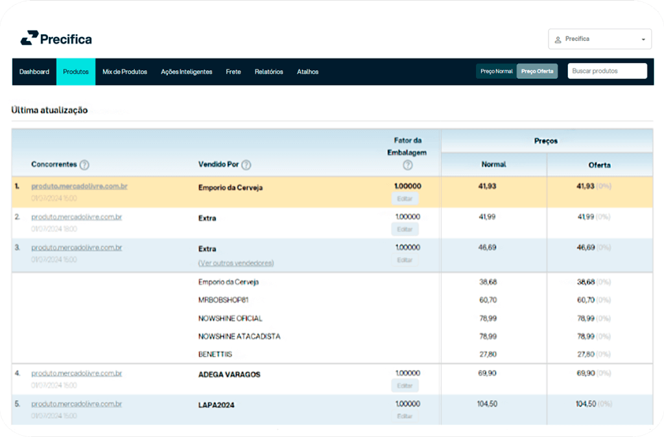Open Ações Inteligentes menu
The image size is (664, 437).
click(186, 71)
